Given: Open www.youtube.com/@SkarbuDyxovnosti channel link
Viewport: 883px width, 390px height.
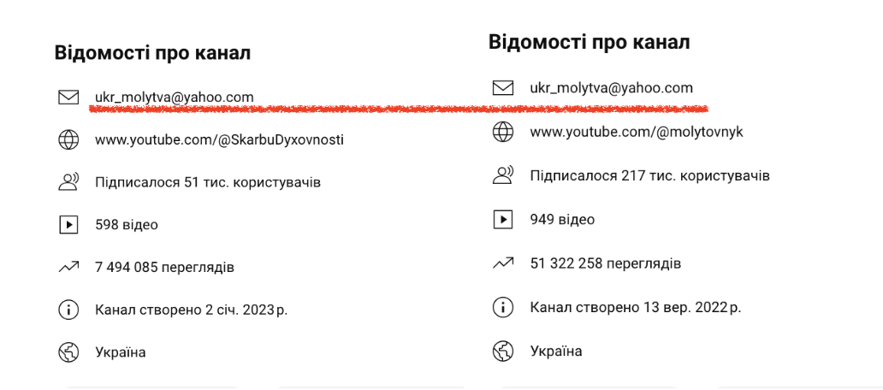Looking at the screenshot, I should coord(219,139).
